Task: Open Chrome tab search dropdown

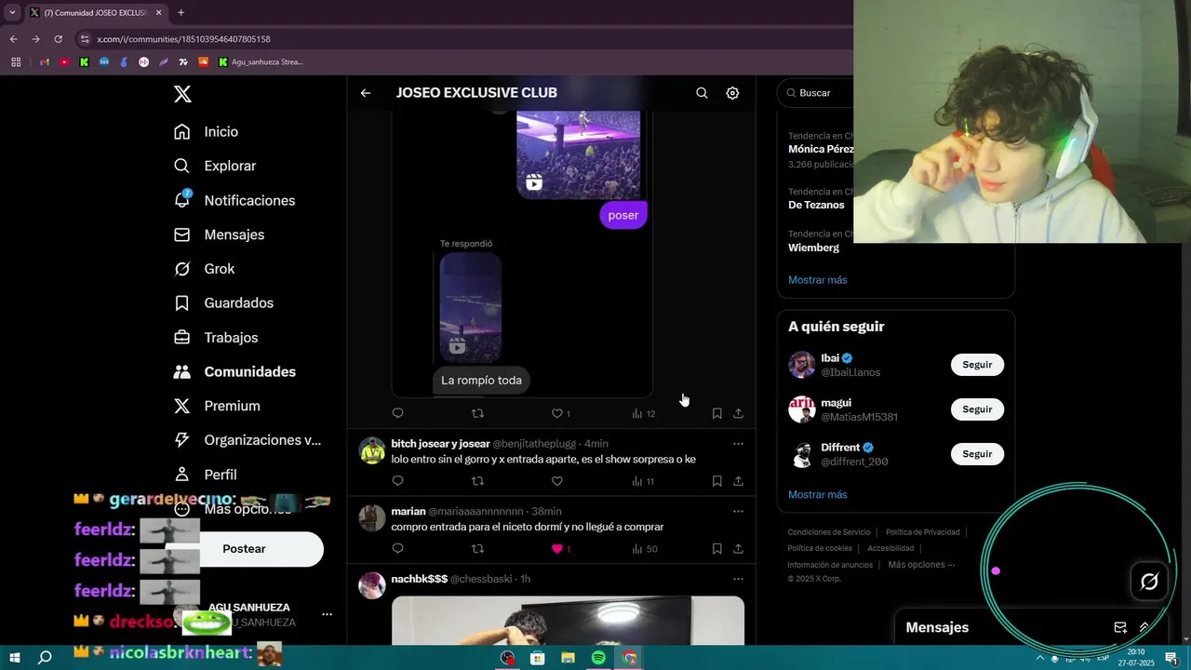Action: [12, 13]
